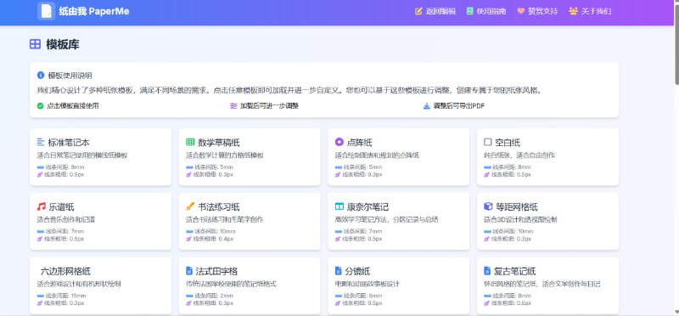Select the 标准笔记本 template card title
Screen dimensions: 679x316
(69, 142)
